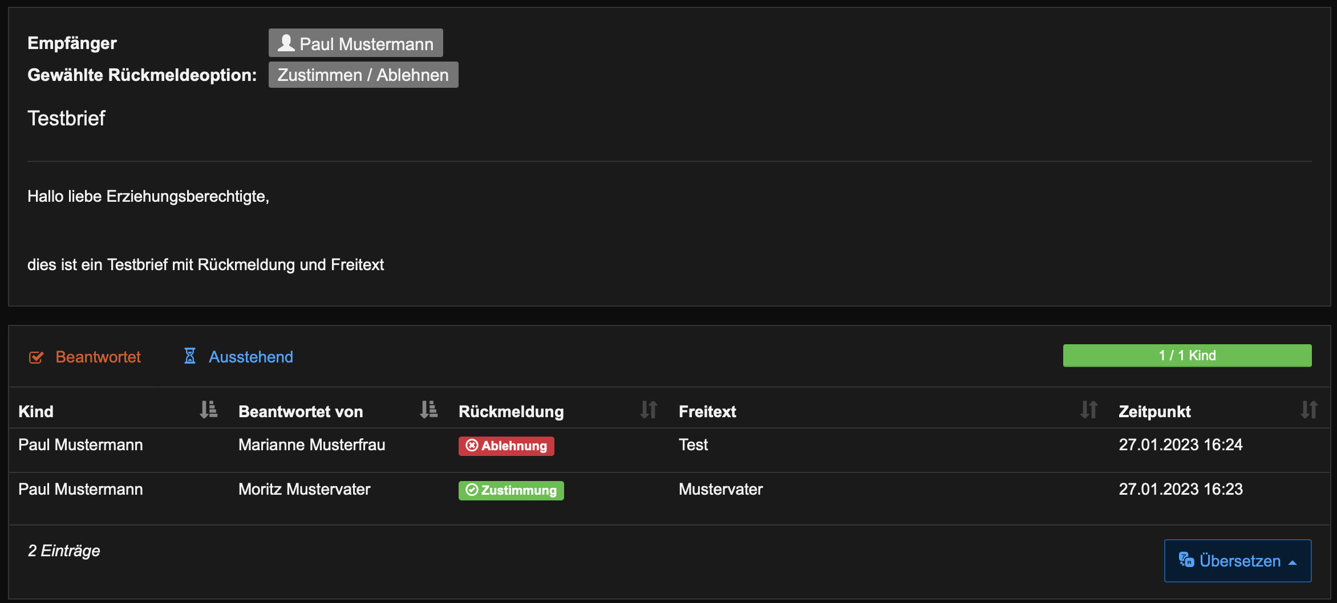Sort the Rückmeldung column via arrows icon

pyautogui.click(x=649, y=410)
